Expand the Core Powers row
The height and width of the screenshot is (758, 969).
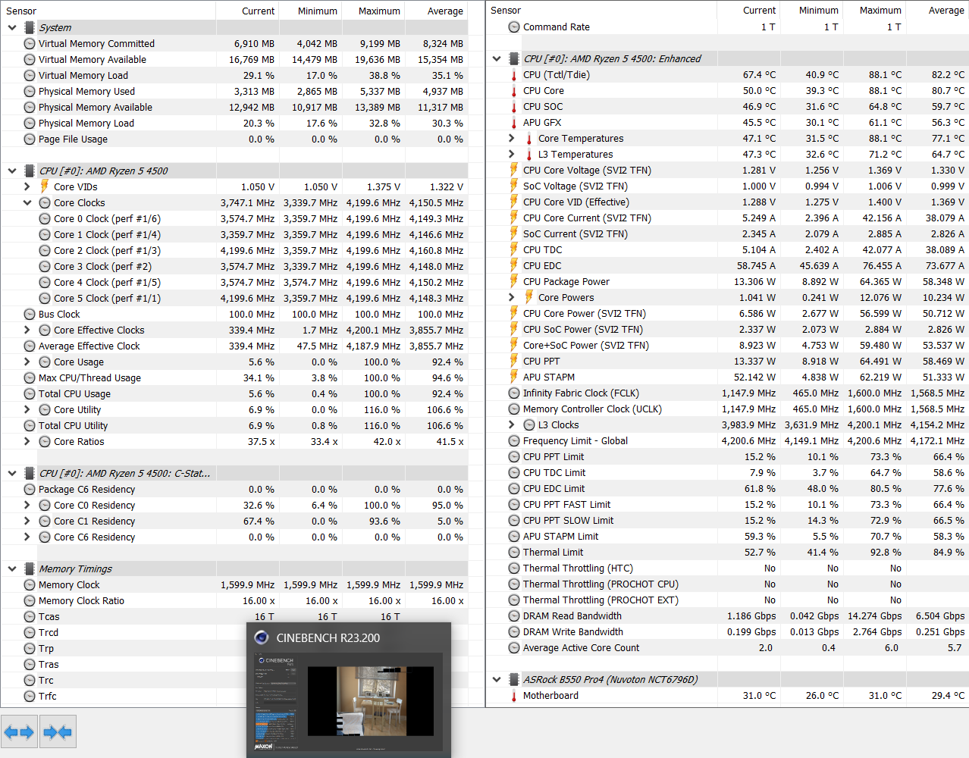(512, 297)
